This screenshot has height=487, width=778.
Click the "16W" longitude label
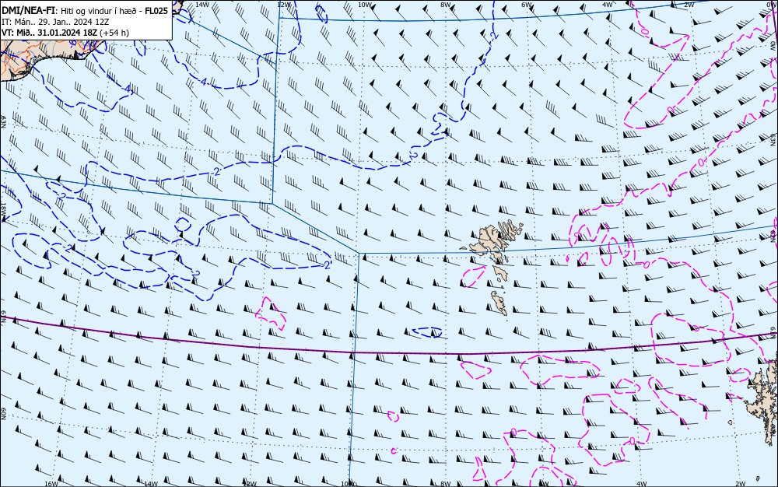pyautogui.click(x=51, y=484)
